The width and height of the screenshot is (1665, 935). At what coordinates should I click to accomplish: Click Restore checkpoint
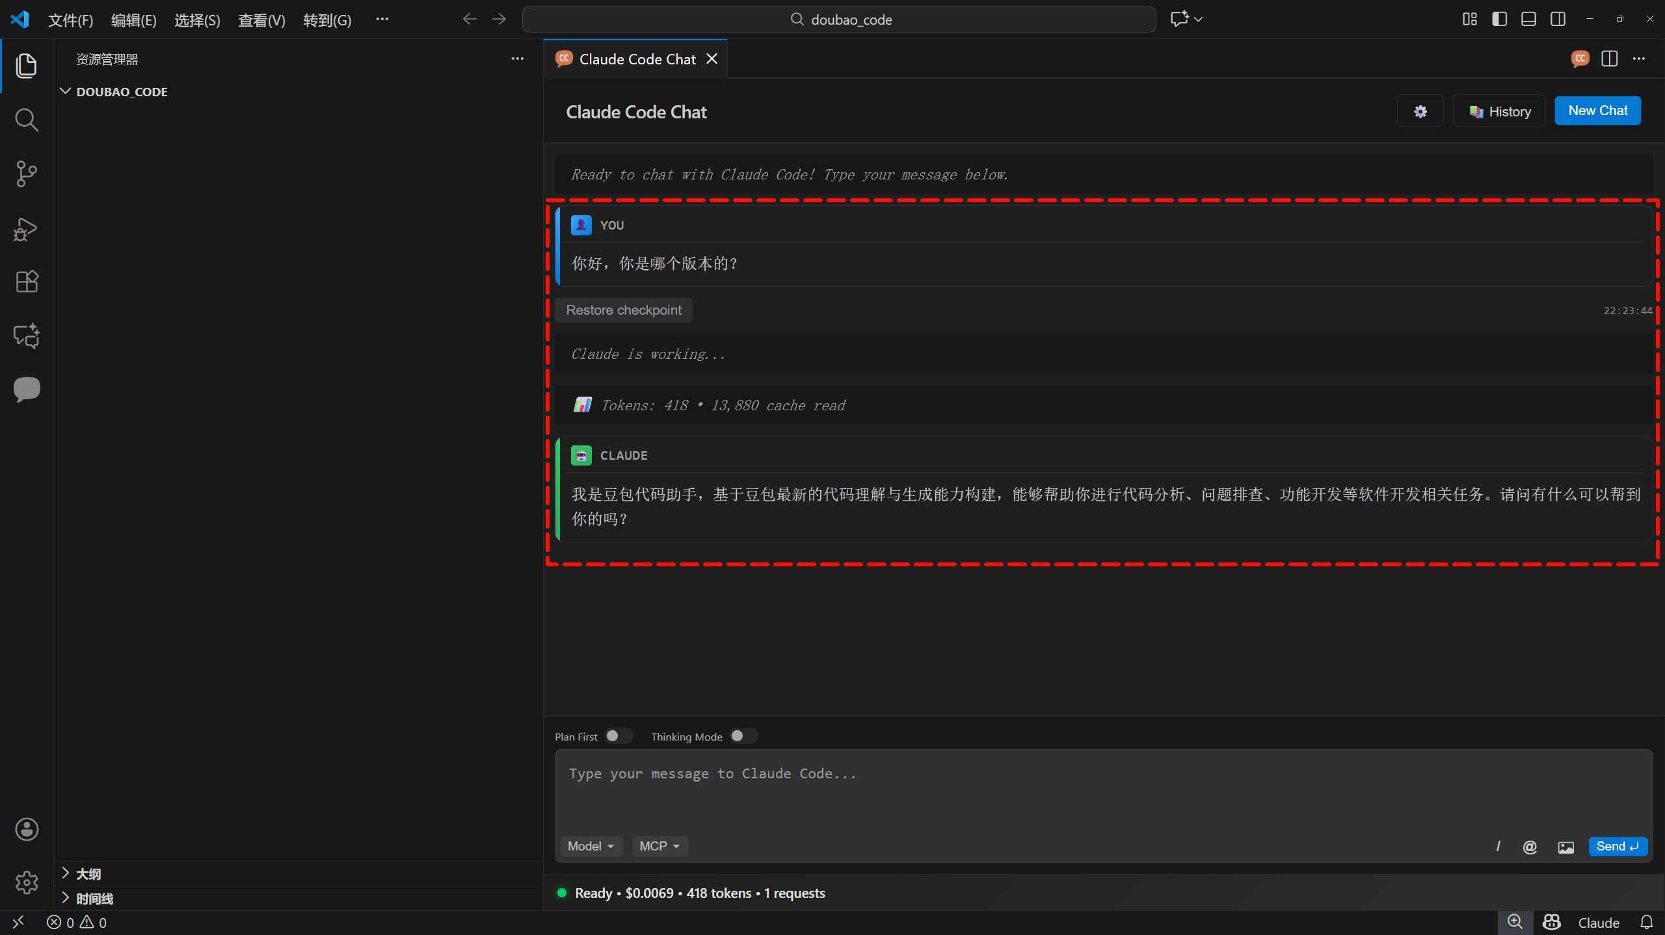624,310
